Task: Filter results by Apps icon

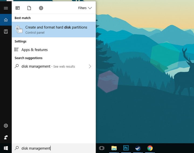Action: point(18,8)
